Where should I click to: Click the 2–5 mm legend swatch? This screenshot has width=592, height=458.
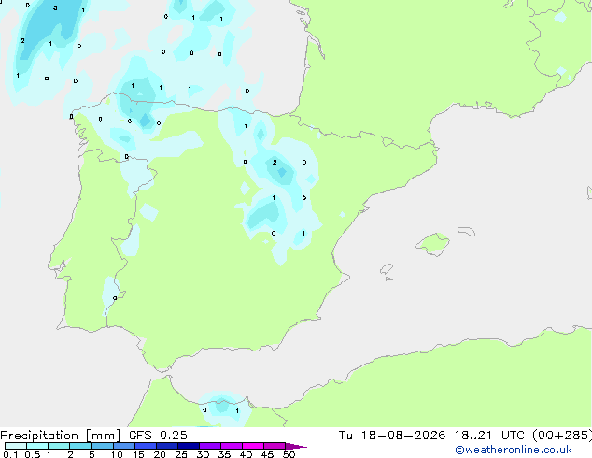pyautogui.click(x=80, y=446)
